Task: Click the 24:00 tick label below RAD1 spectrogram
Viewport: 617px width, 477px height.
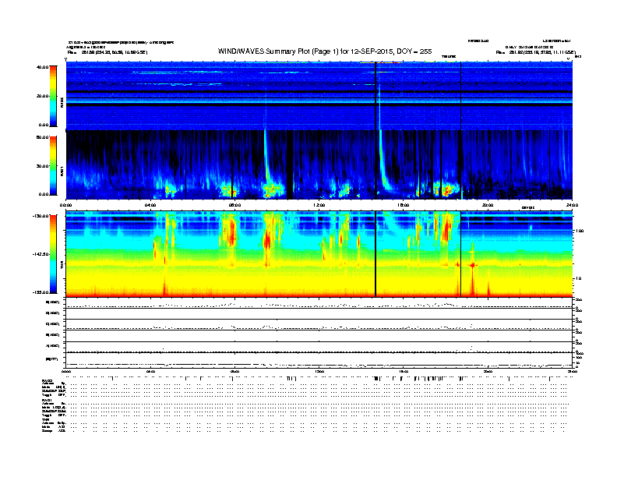Action: coord(572,205)
